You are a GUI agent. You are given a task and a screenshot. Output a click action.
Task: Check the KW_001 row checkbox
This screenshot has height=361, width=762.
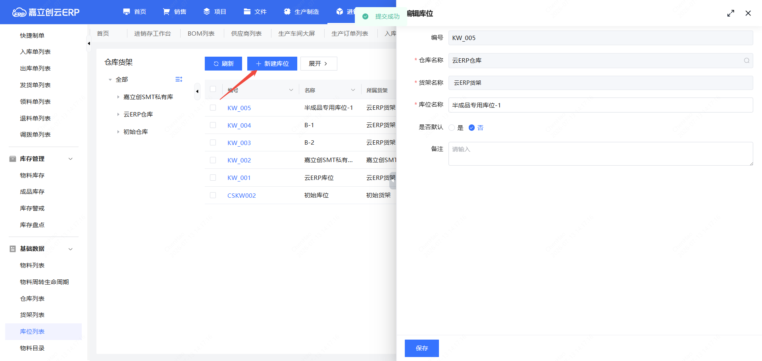213,178
